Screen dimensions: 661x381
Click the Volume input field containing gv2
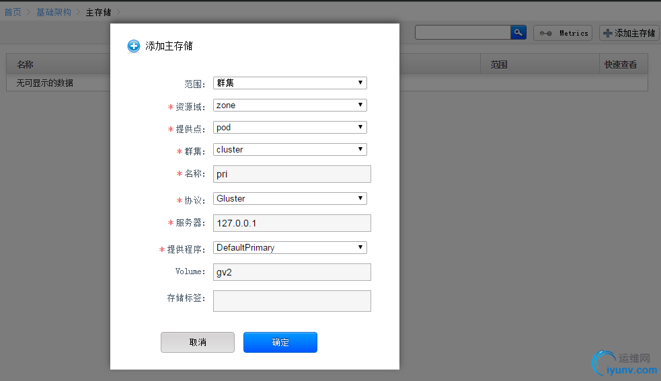292,272
